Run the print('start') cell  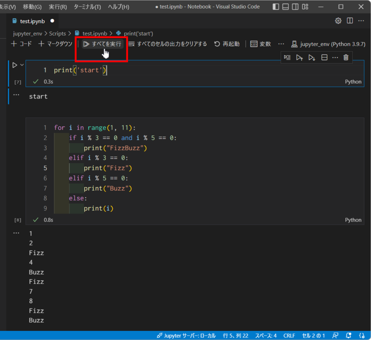[14, 65]
